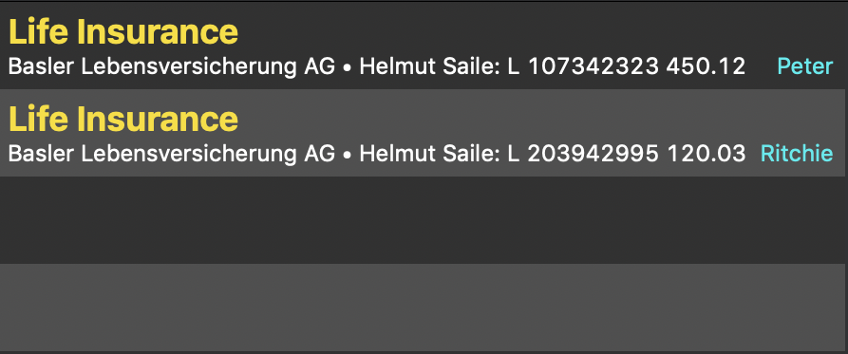Viewport: 848px width, 354px height.
Task: Select the Life Insurance entry tagged Ritchie
Action: [423, 133]
